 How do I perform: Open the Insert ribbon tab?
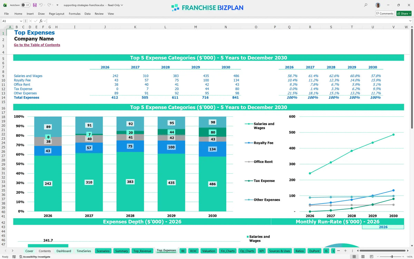coord(30,14)
